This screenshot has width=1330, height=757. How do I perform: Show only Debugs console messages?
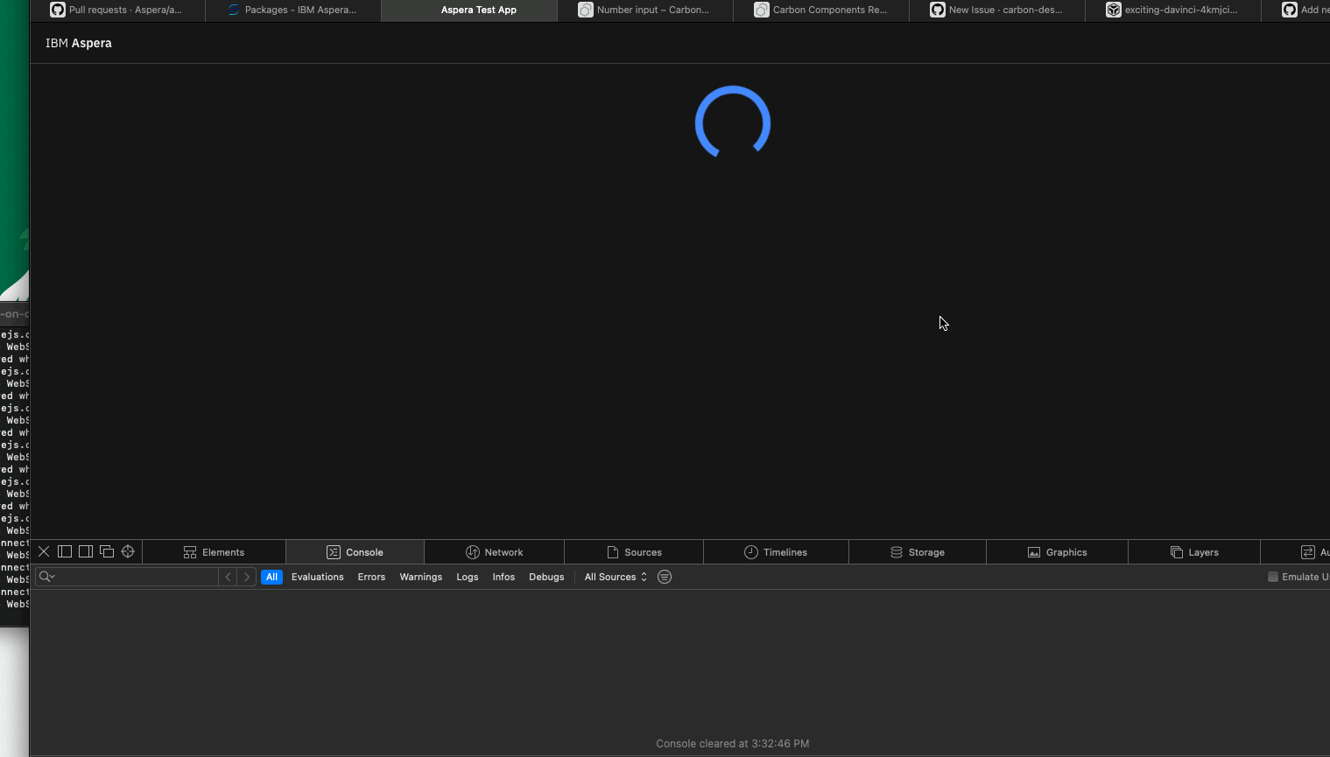(546, 576)
